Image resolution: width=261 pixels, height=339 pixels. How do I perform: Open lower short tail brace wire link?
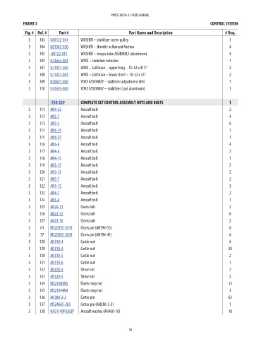pos(59,75)
